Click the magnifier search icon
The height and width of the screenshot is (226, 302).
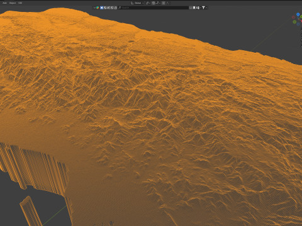(120, 8)
